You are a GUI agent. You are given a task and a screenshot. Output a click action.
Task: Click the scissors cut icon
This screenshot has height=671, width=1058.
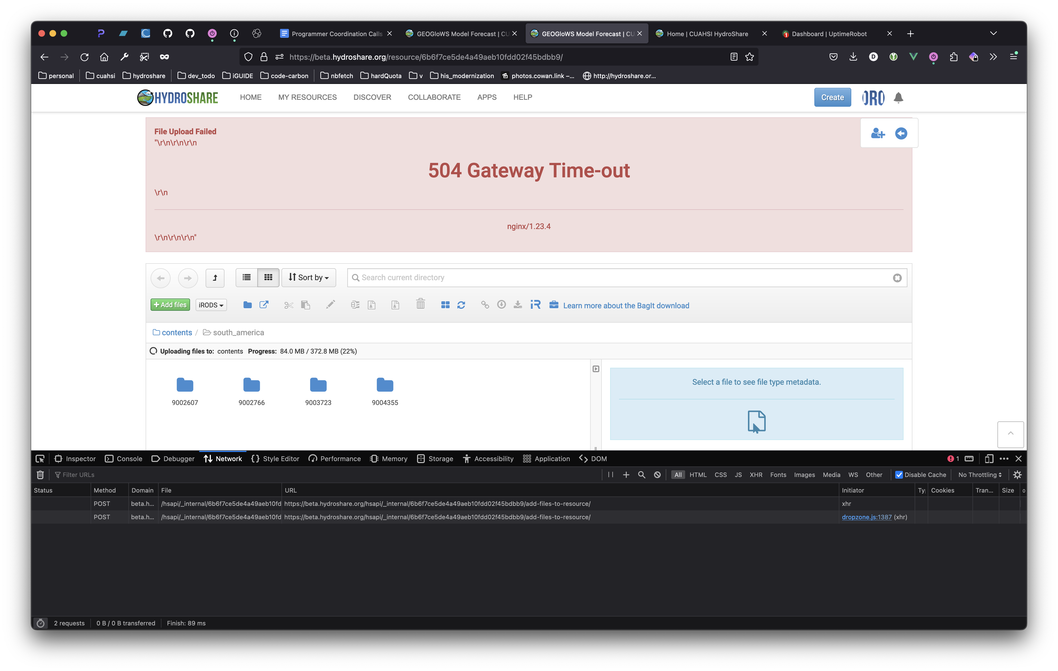(x=289, y=305)
